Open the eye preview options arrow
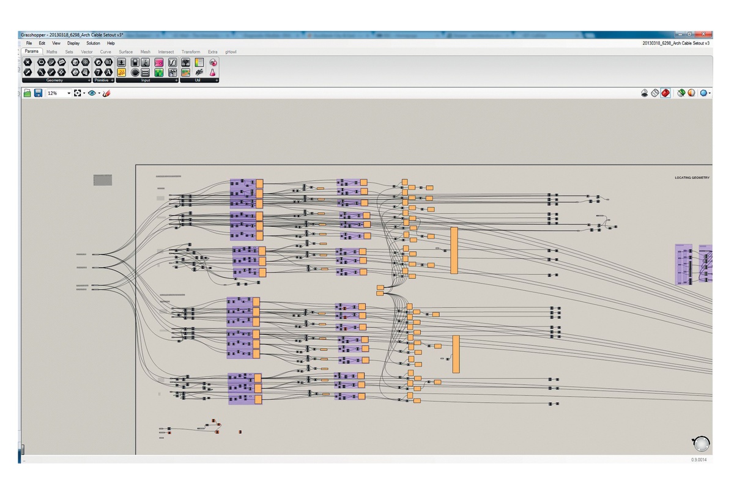Screen dimensions: 734x489 pos(99,93)
